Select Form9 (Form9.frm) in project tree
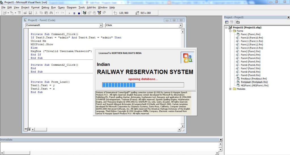290x155 pixels. [250, 75]
